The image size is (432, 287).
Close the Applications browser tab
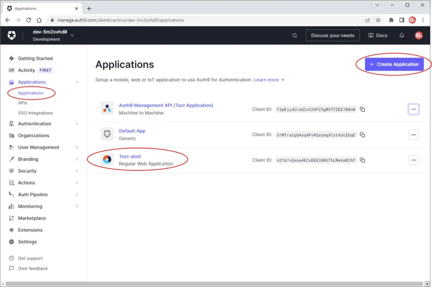coord(76,8)
